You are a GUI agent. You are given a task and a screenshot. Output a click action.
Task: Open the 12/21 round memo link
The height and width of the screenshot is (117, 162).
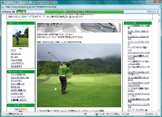click(138, 79)
